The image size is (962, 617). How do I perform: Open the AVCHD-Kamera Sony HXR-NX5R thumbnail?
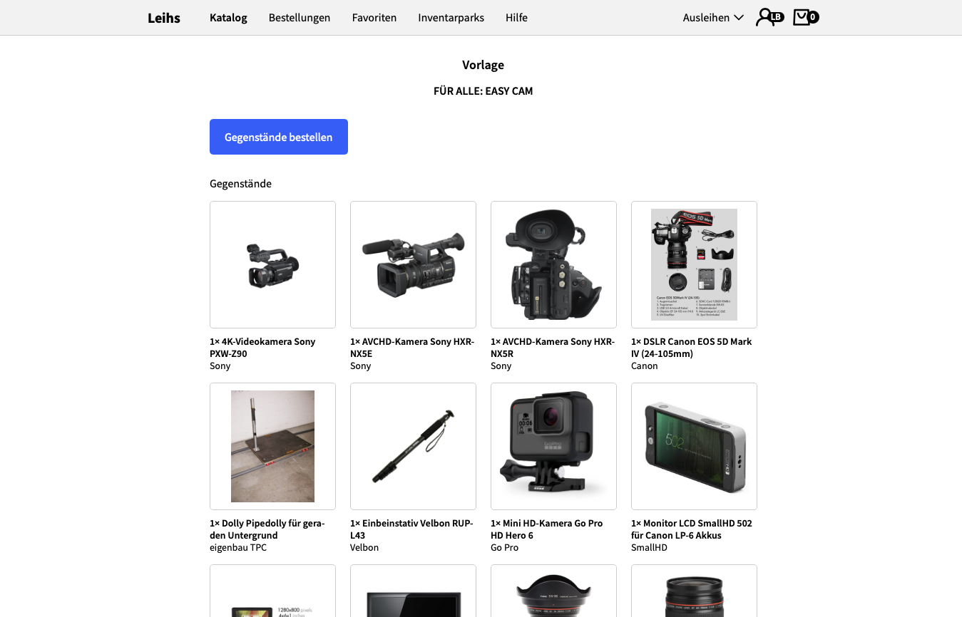coord(553,264)
